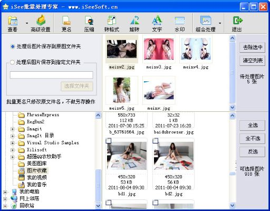Open the dropdown arrow next to 组合处理

220,23
